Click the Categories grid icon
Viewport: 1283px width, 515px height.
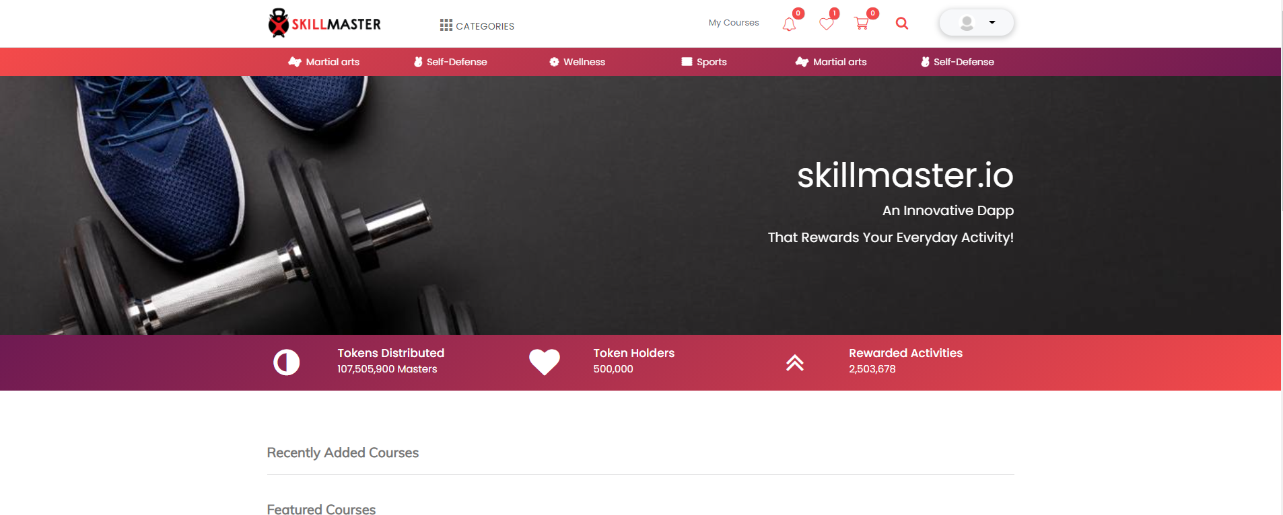(x=446, y=25)
